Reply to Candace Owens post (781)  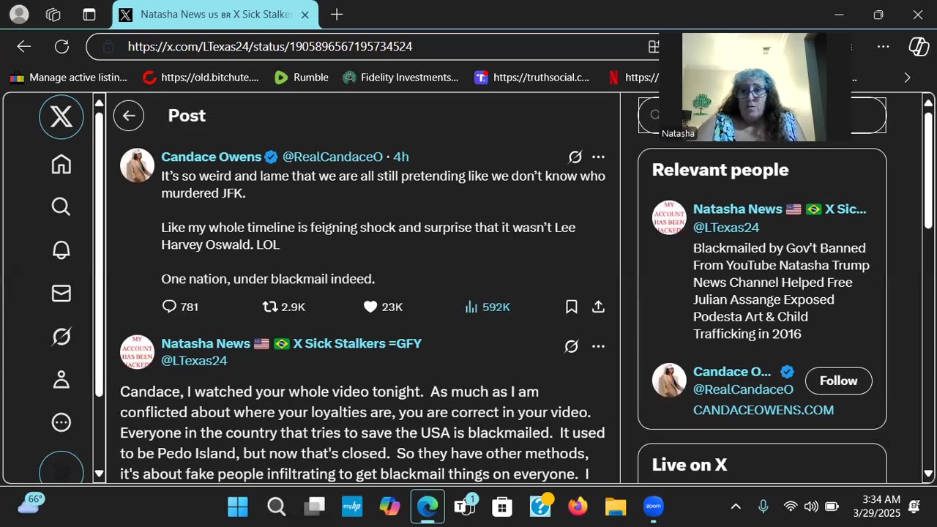pos(180,307)
